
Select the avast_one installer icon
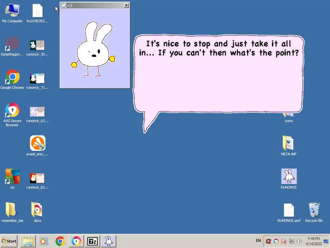coord(37,146)
